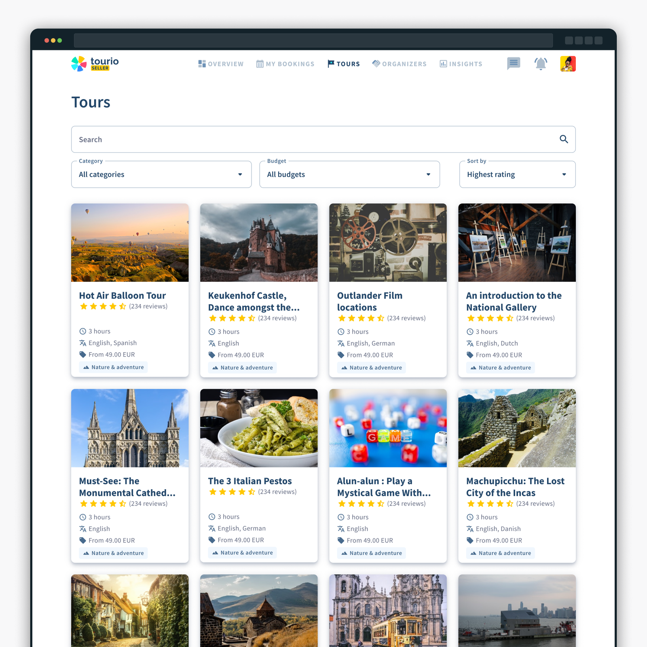Image resolution: width=647 pixels, height=647 pixels.
Task: Go to the Tours menu item
Action: (344, 64)
